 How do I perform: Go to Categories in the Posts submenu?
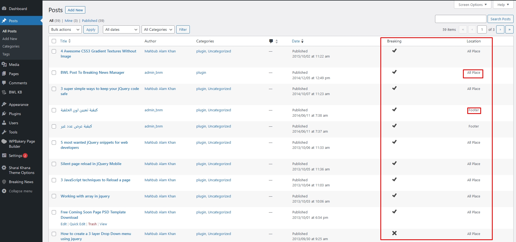[x=11, y=46]
